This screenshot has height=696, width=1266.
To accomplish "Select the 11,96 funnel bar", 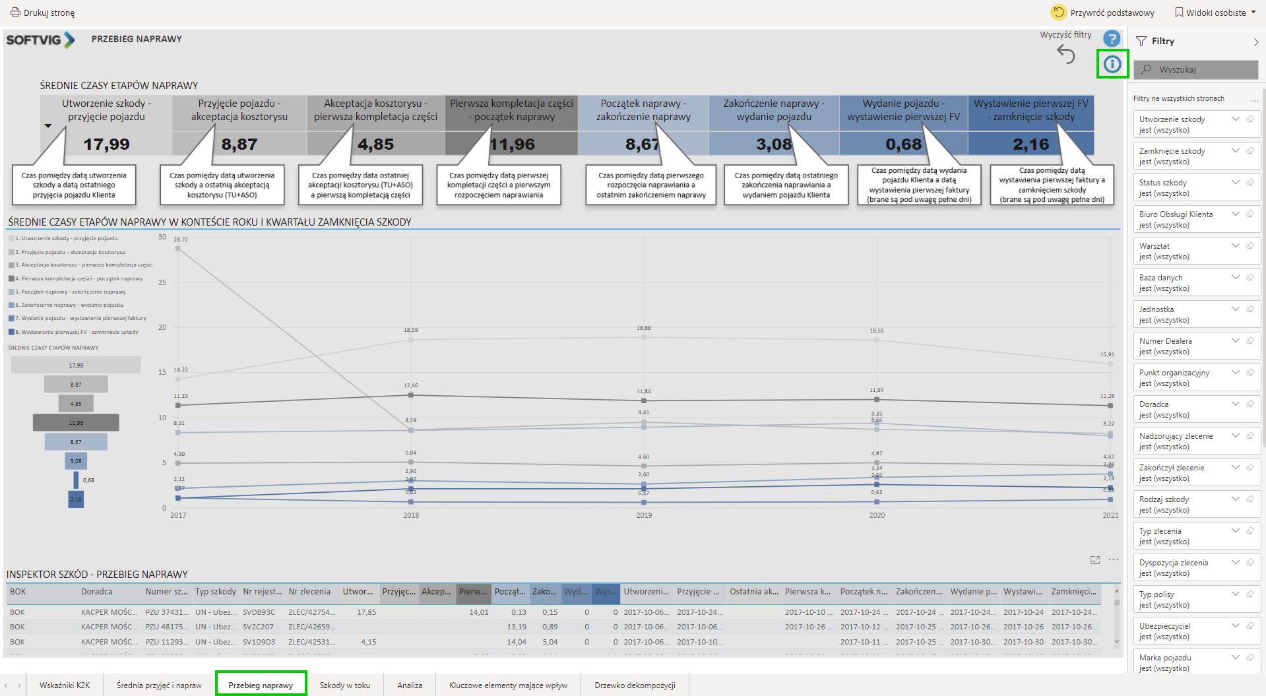I will pos(76,423).
